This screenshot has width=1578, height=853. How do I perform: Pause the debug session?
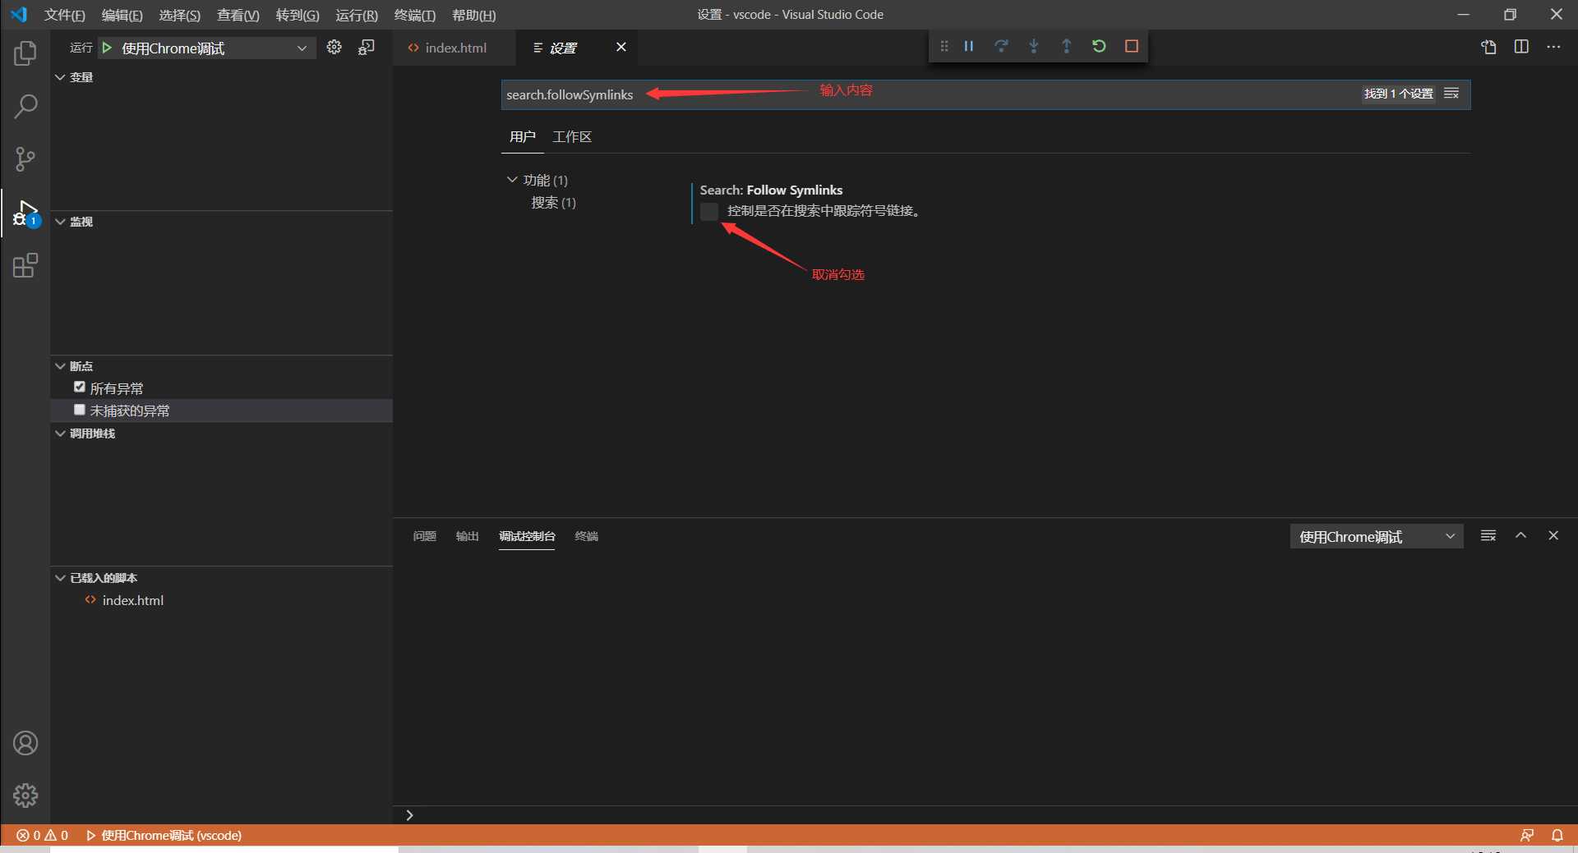969,46
